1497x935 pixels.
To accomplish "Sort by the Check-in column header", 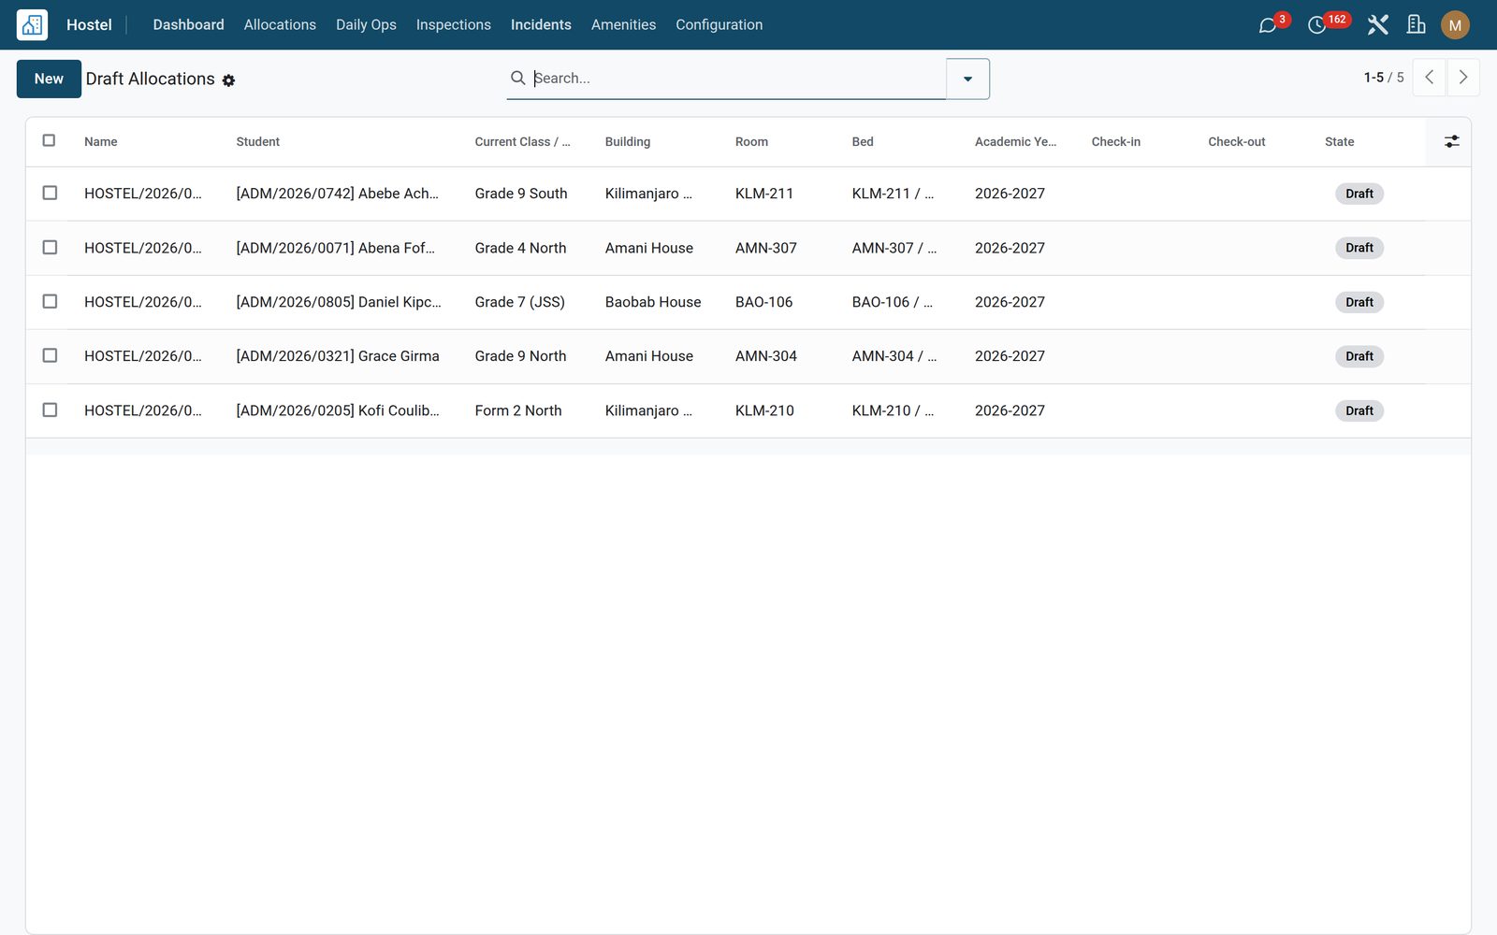I will coord(1115,142).
